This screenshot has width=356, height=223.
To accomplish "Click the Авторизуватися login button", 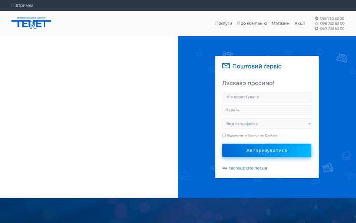I will click(267, 150).
